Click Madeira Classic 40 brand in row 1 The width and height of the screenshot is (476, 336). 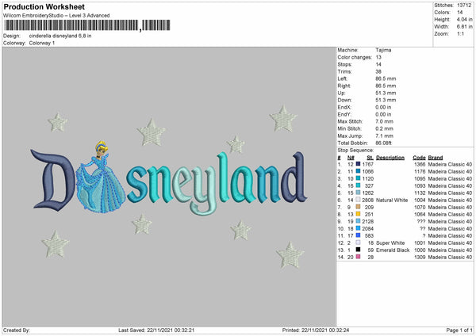pos(450,164)
